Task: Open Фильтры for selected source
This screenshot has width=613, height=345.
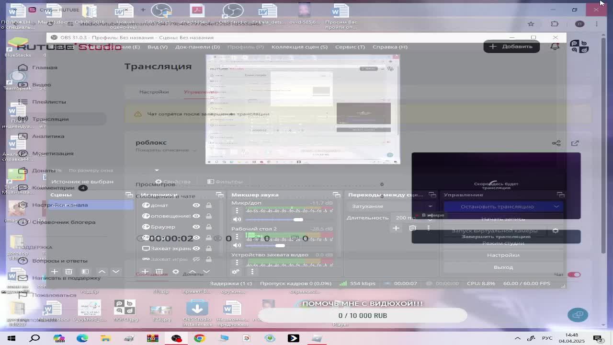Action: pyautogui.click(x=225, y=182)
